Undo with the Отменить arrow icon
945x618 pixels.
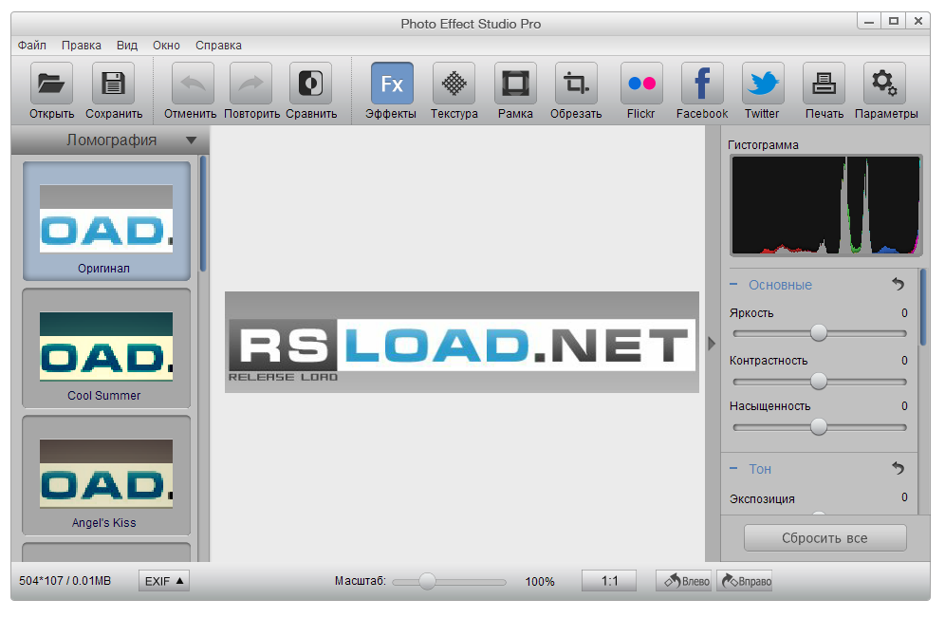(x=193, y=84)
